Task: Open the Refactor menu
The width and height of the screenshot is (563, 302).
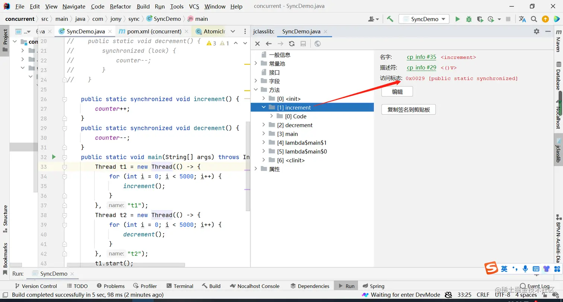Action: point(120,6)
